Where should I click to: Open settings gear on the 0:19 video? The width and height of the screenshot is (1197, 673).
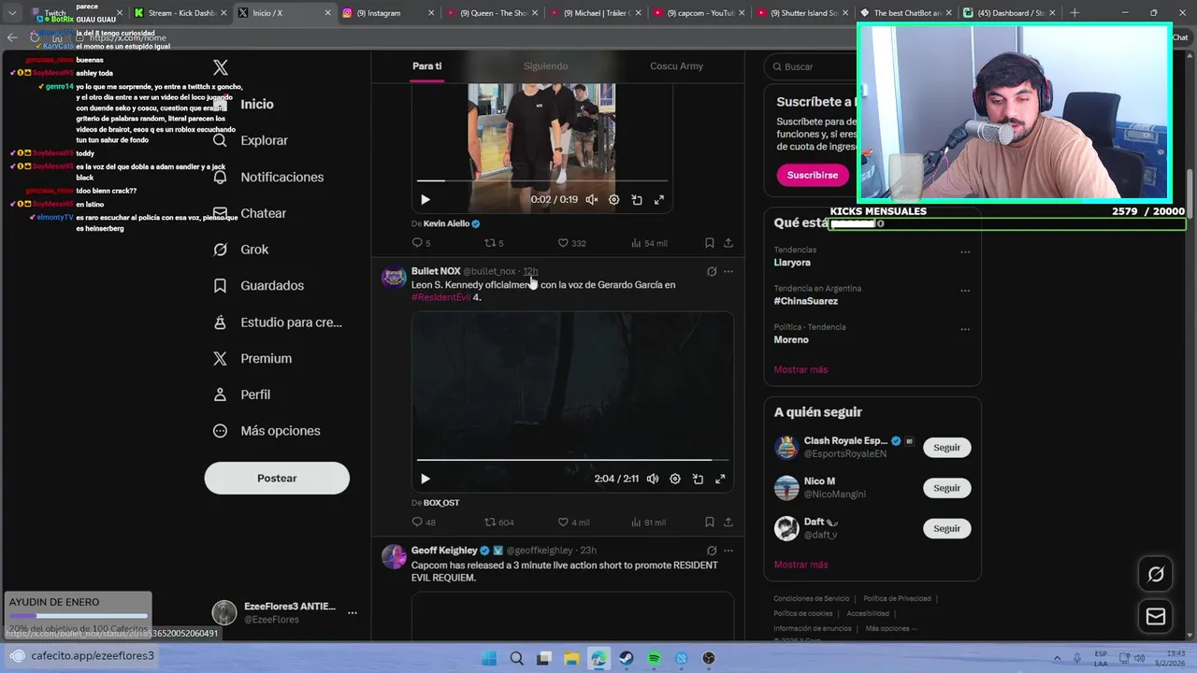(x=614, y=199)
